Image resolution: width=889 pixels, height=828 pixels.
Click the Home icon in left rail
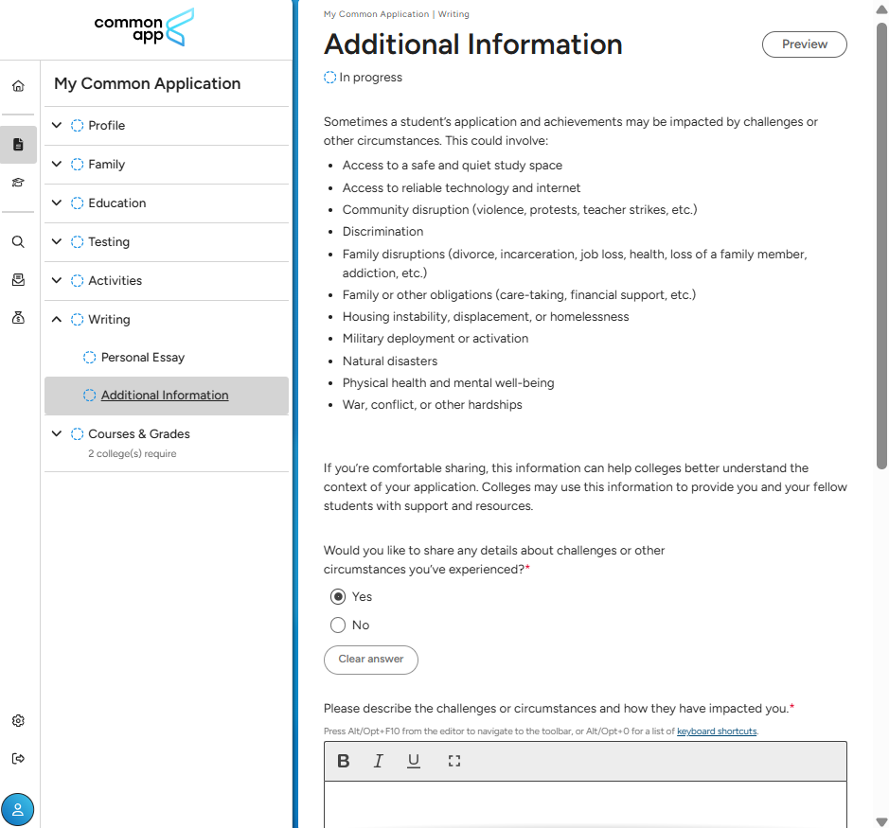[18, 86]
